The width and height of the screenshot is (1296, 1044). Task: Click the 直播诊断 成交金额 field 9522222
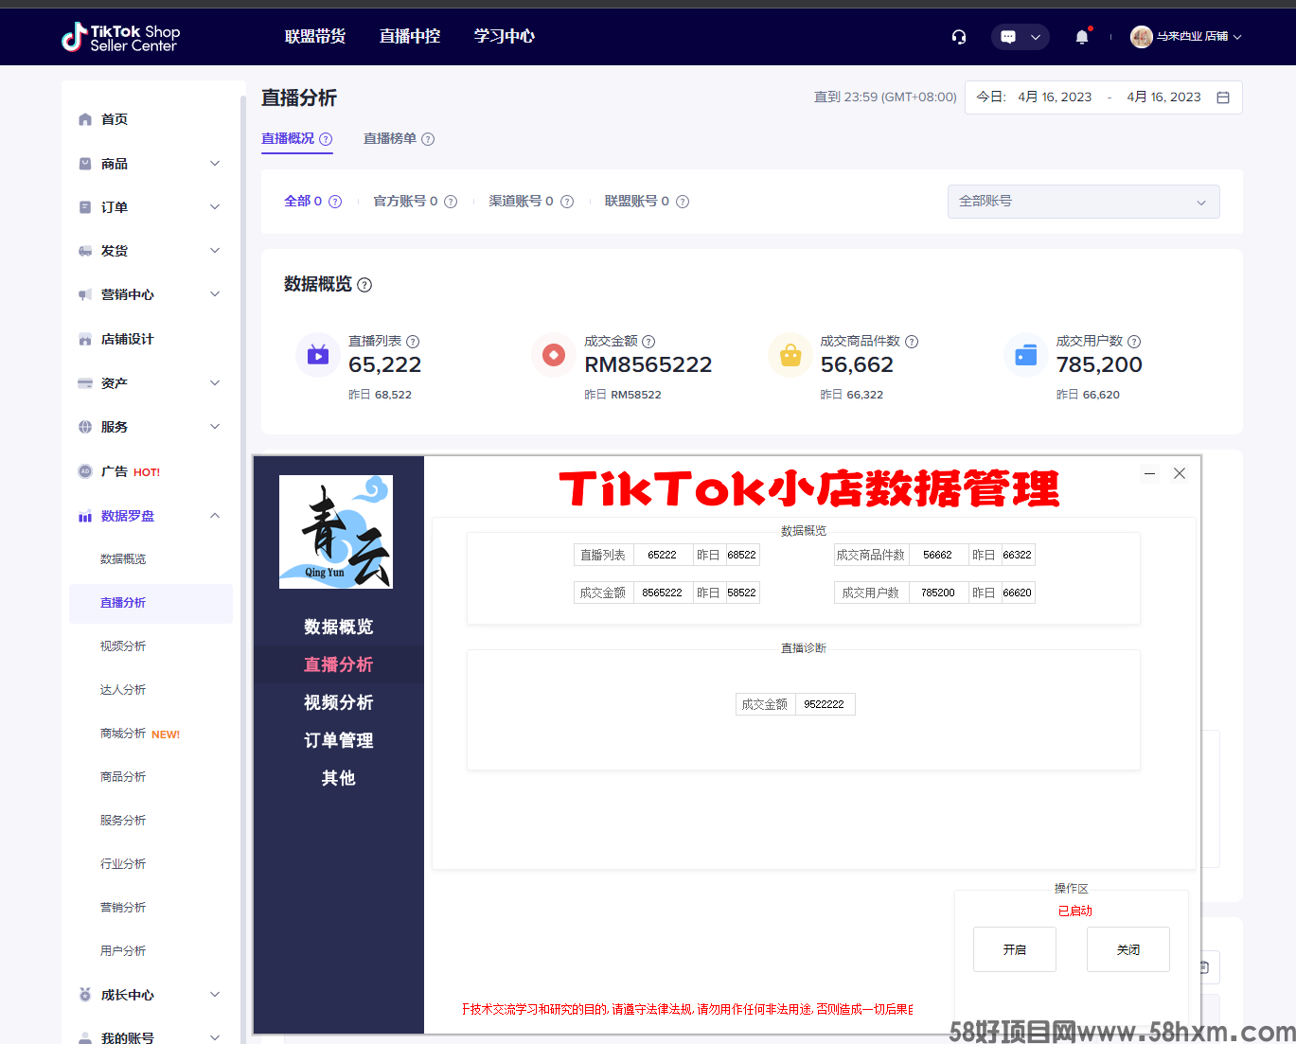[x=825, y=704]
